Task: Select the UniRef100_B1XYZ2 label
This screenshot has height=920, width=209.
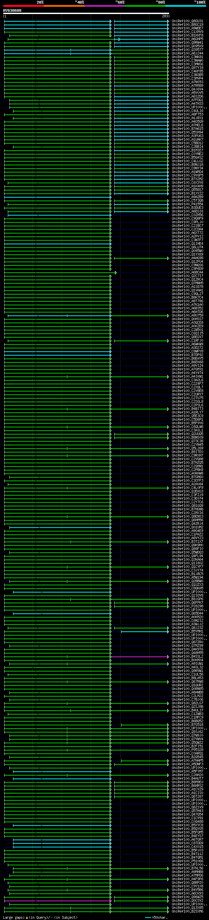Action: [187, 193]
